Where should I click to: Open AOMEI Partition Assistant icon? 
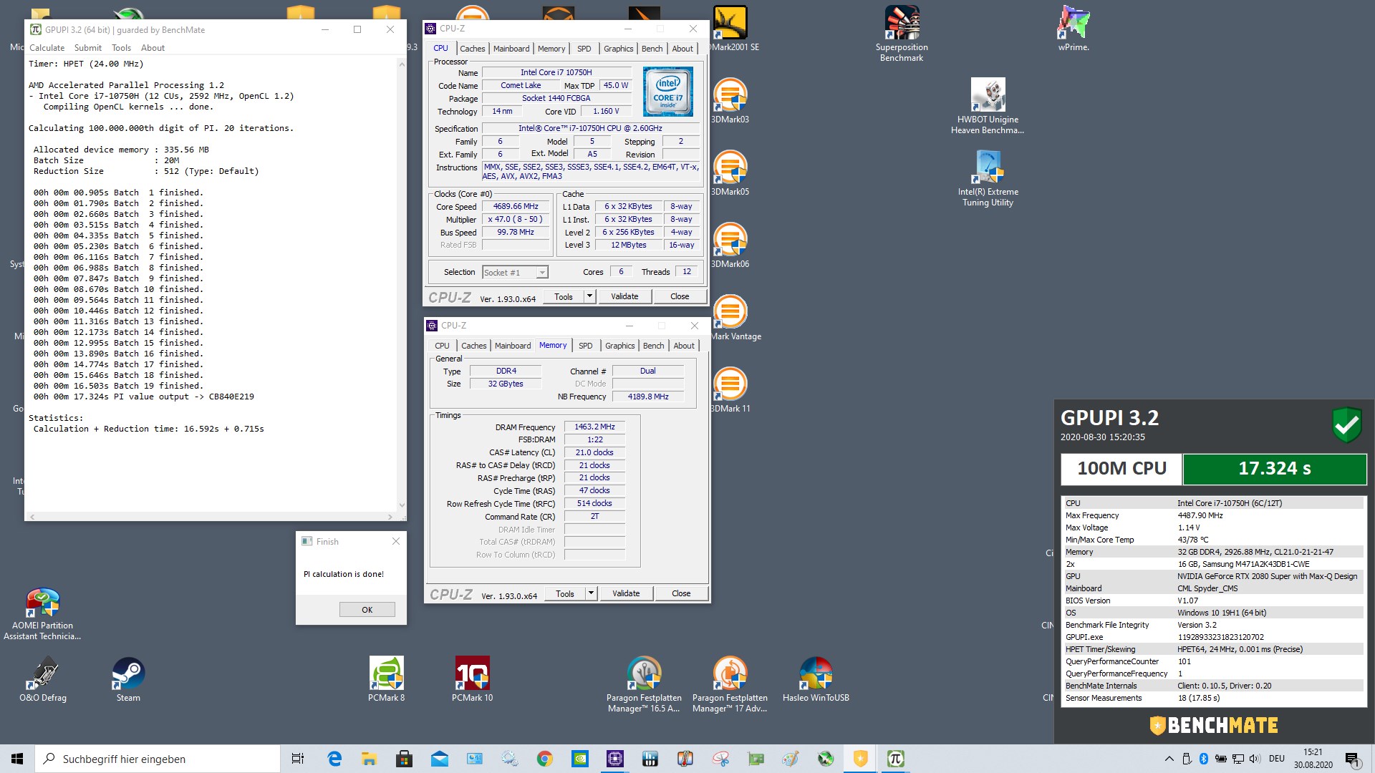click(x=42, y=613)
